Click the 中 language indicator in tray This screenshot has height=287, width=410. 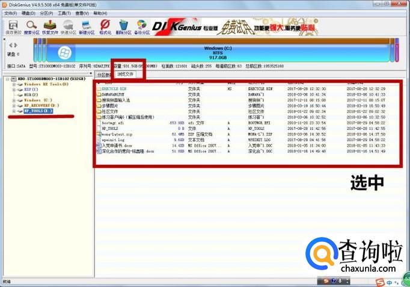coord(390,283)
